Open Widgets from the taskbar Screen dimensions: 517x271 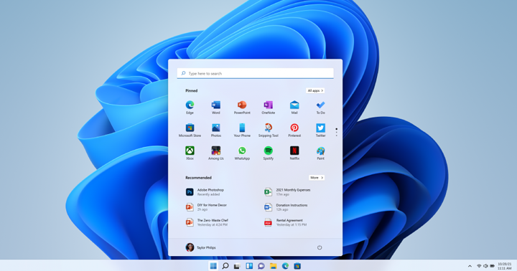249,266
